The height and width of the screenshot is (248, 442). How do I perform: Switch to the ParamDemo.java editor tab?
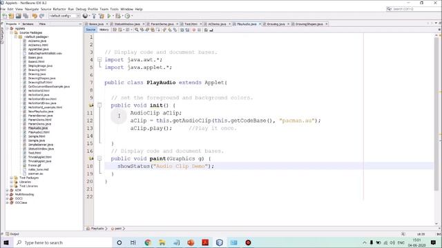(x=162, y=24)
